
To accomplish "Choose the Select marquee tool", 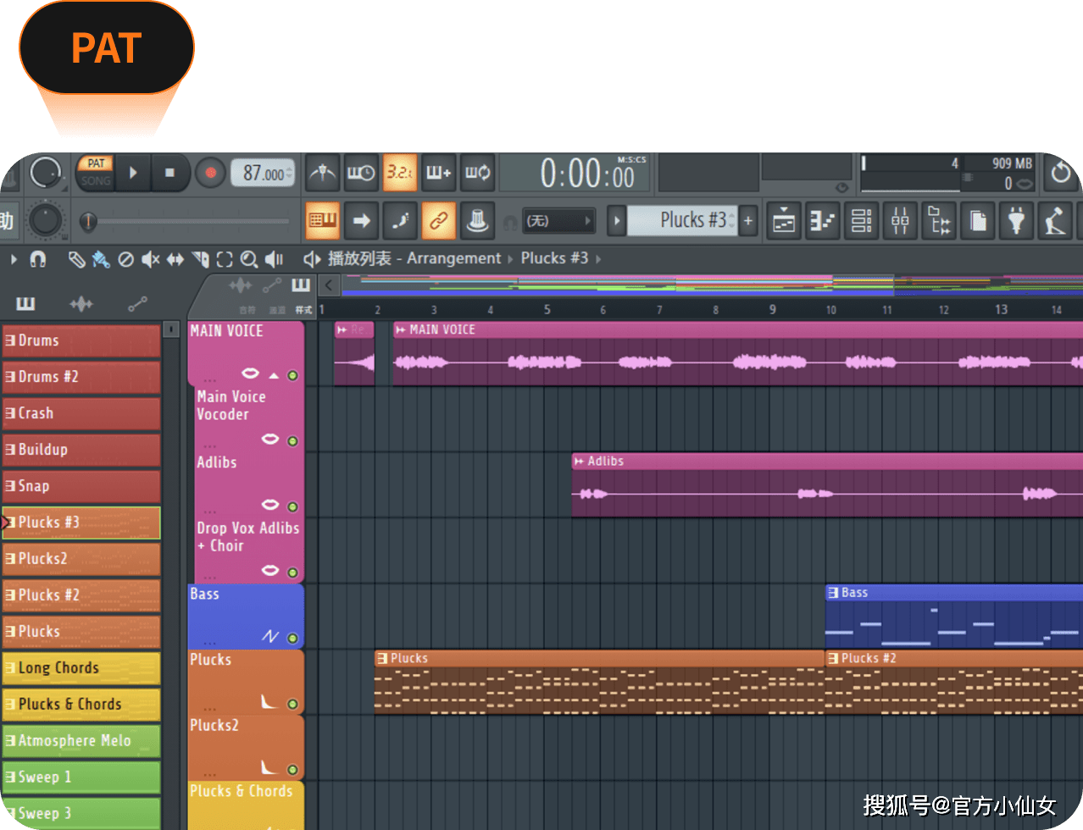I will (225, 259).
